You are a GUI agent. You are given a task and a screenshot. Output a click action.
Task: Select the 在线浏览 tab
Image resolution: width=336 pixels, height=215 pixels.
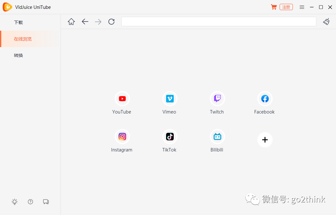click(30, 39)
